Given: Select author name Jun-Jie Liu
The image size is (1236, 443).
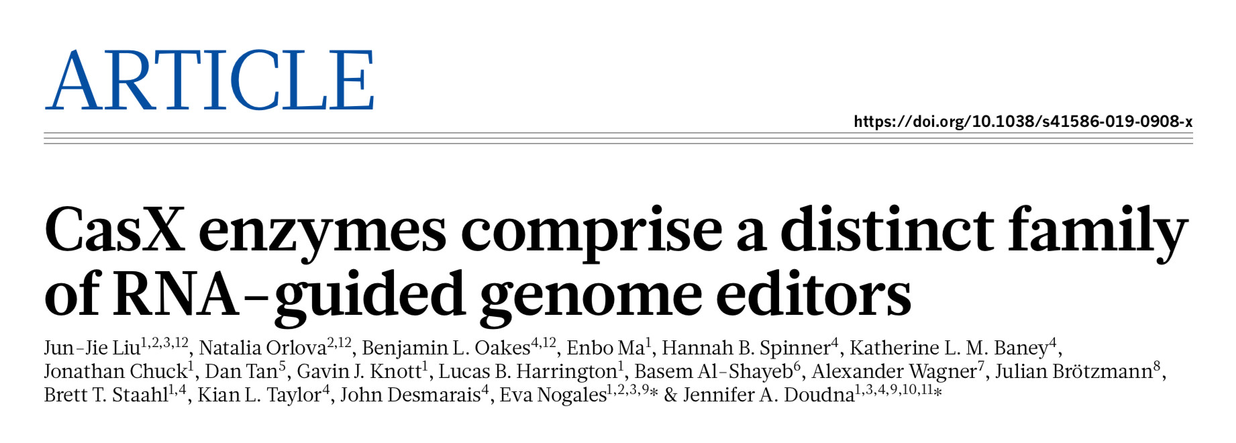Looking at the screenshot, I should click(x=92, y=348).
